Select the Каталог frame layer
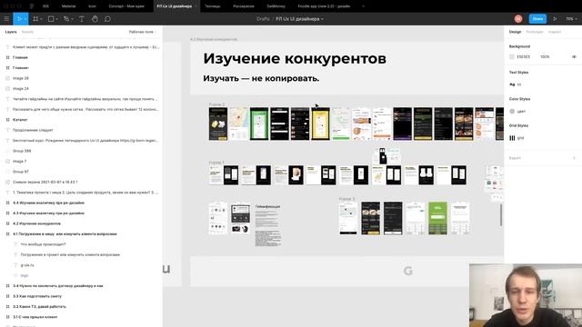The height and width of the screenshot is (327, 582). point(81,120)
